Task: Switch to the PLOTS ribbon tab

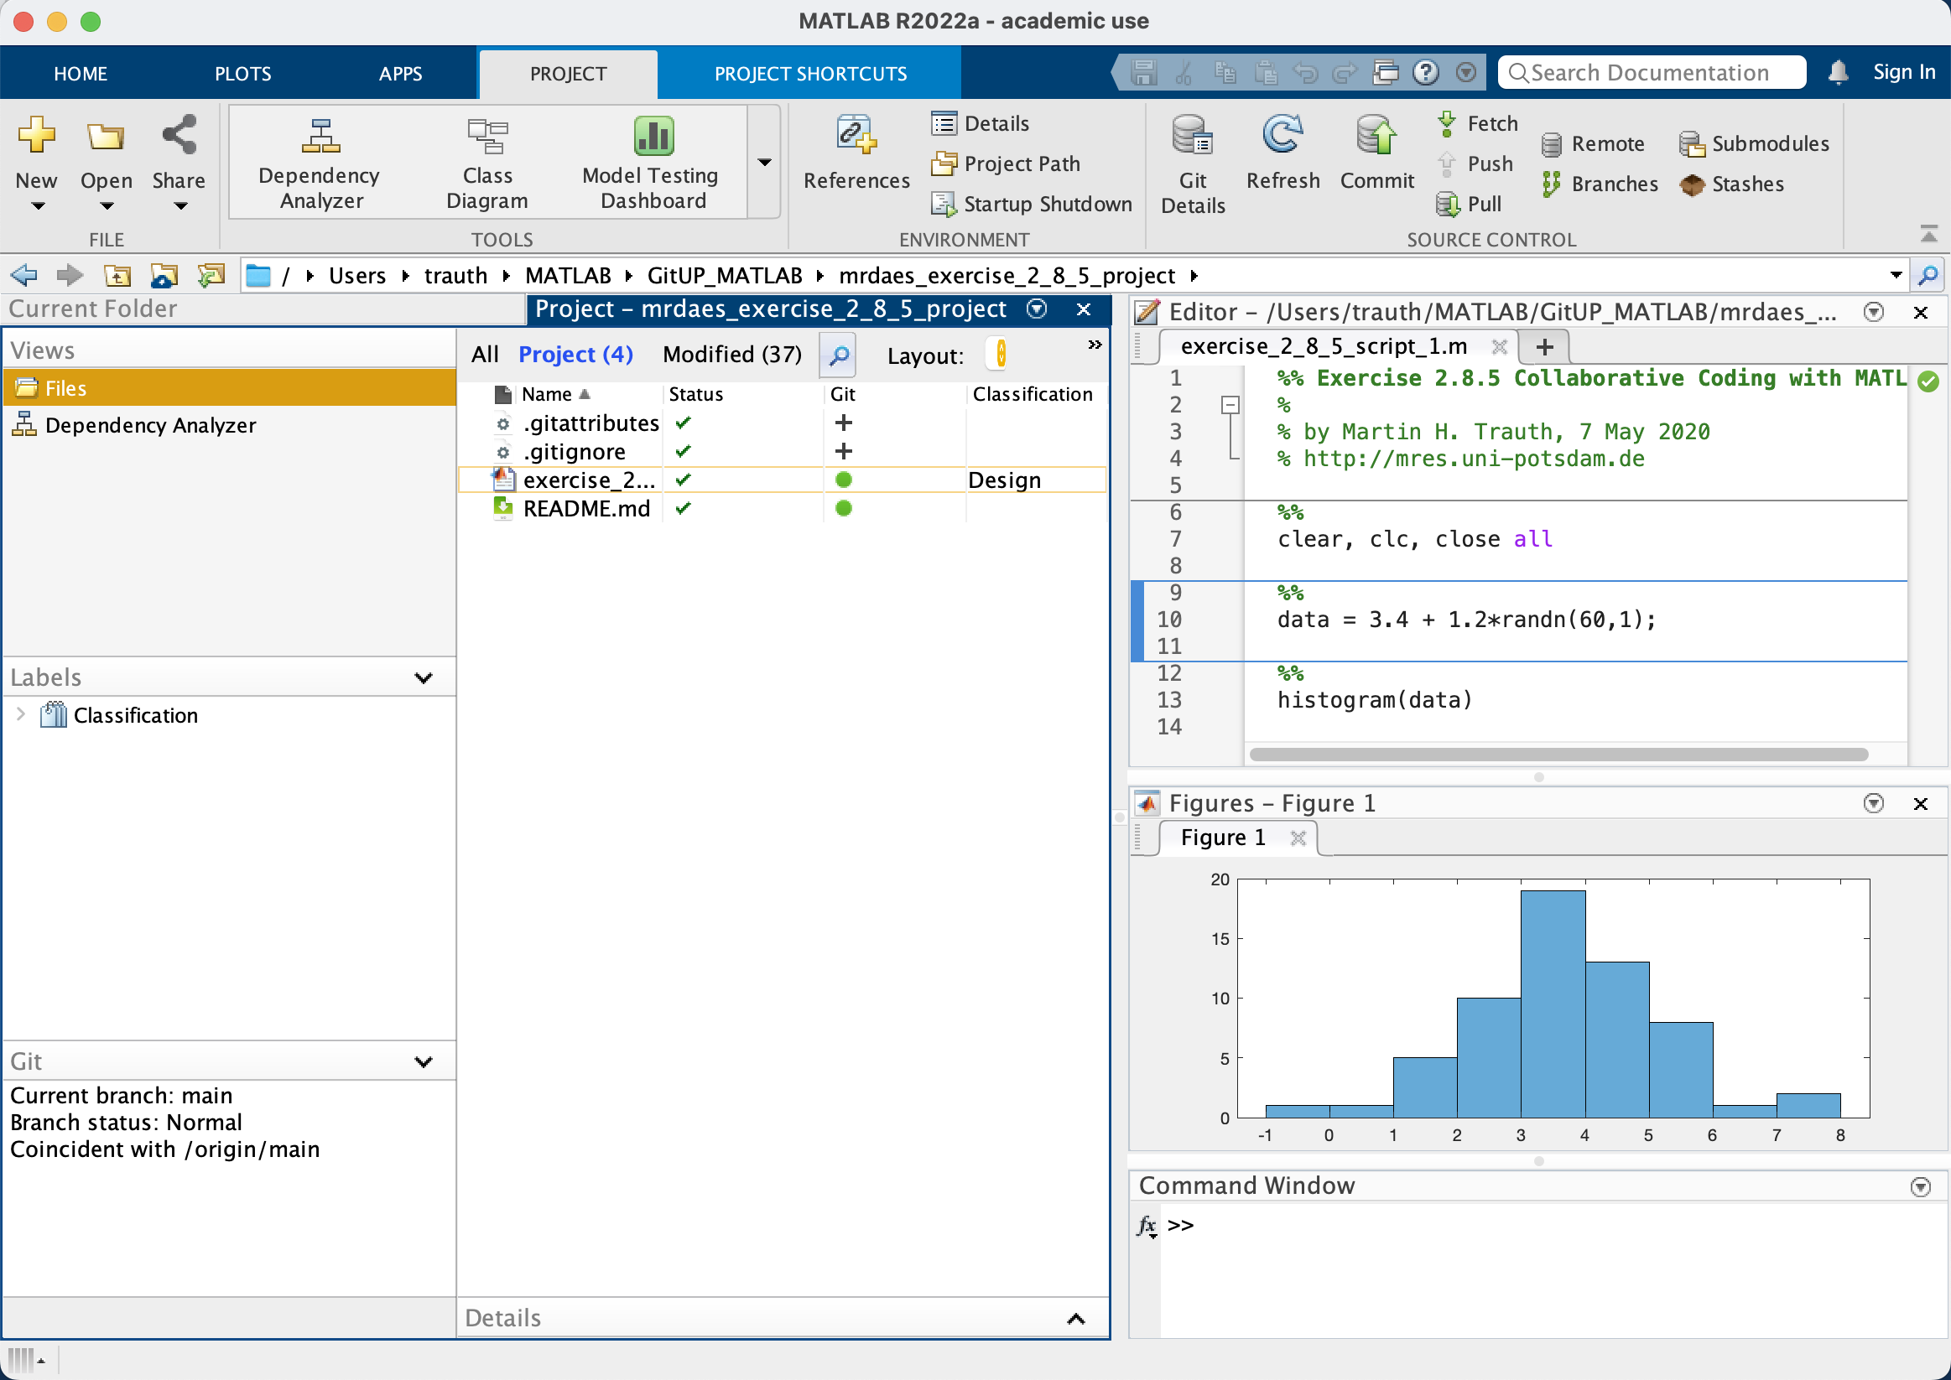Action: pos(242,74)
